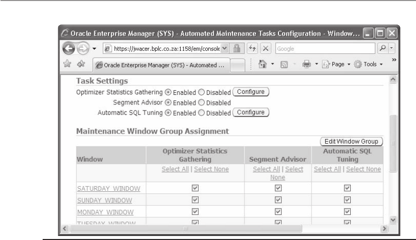The width and height of the screenshot is (416, 240).
Task: Maximize the browser window
Action: point(380,33)
